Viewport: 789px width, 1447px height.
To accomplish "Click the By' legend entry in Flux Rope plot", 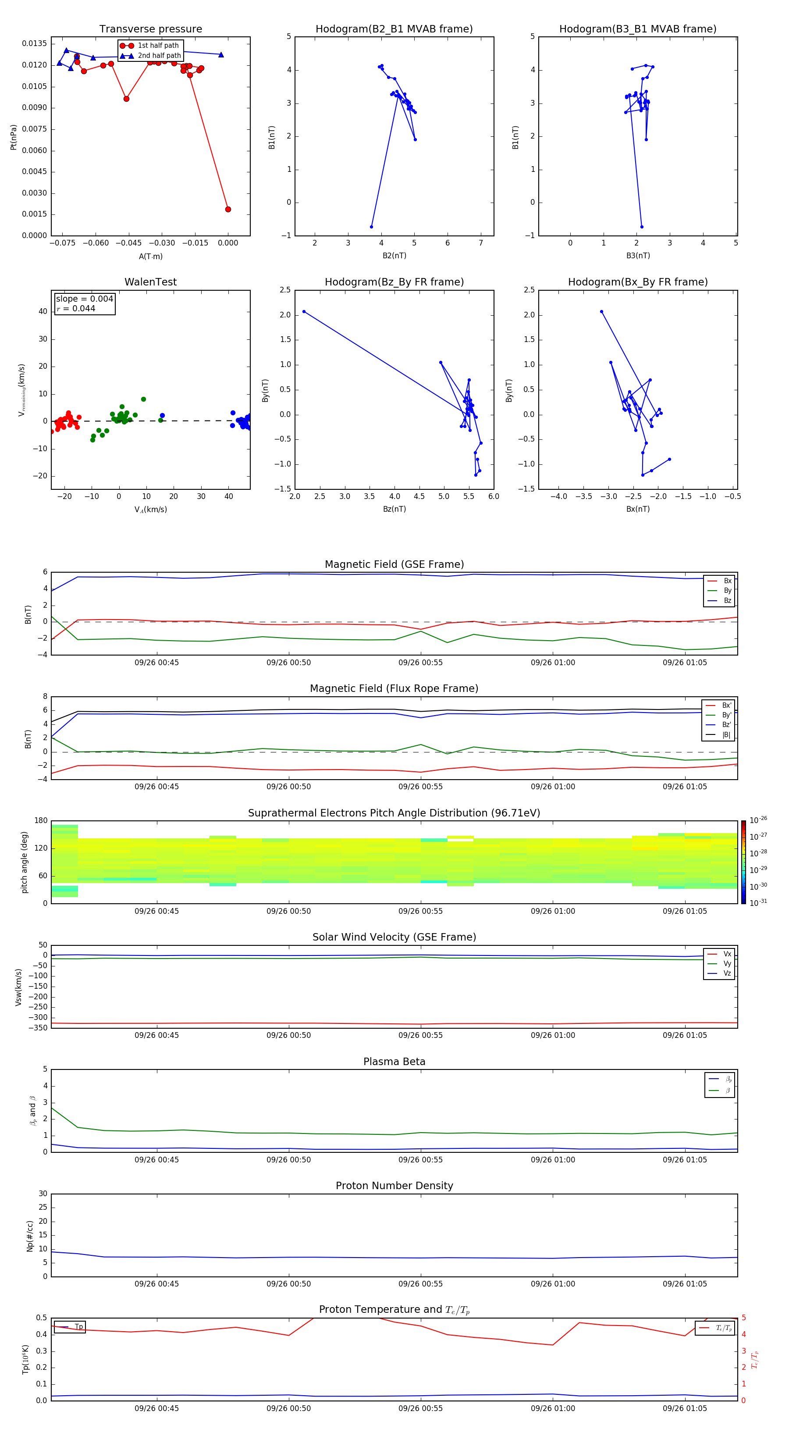I will [x=718, y=715].
